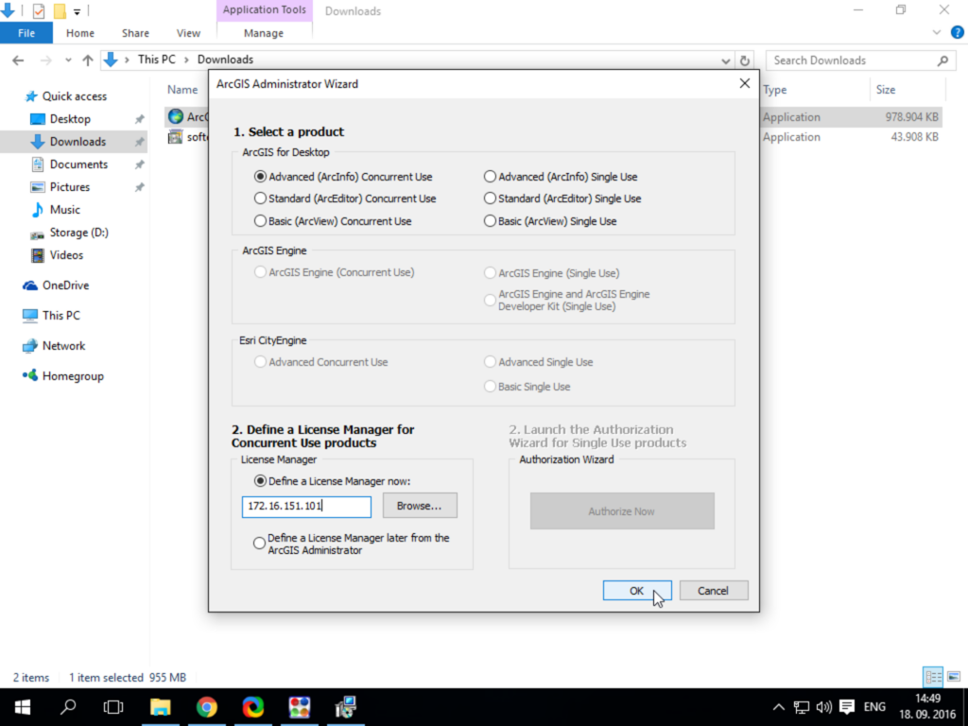Sort files by Size column
Viewport: 968px width, 726px height.
[885, 90]
